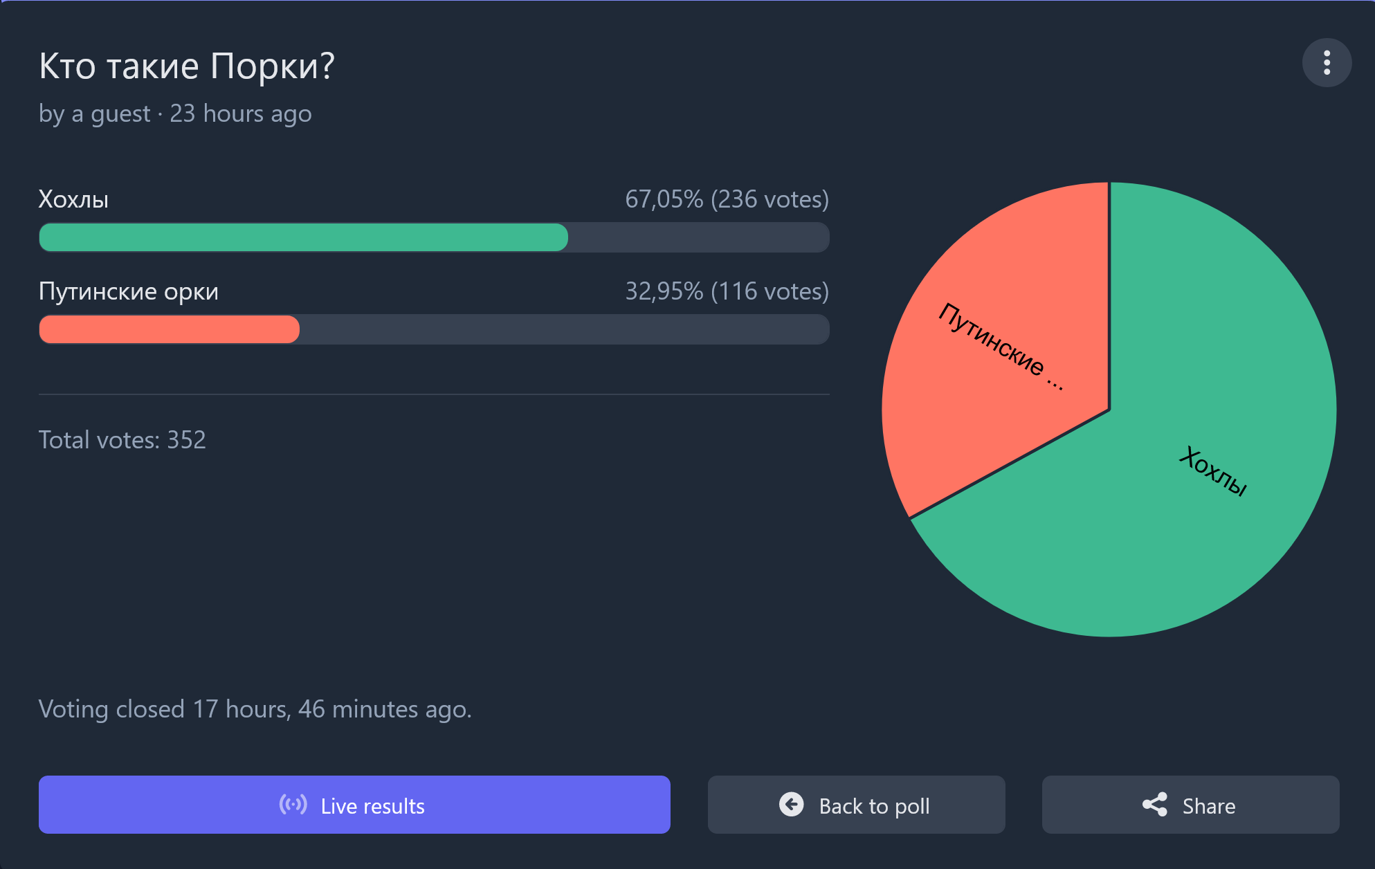Click the share nodes icon
The width and height of the screenshot is (1375, 869).
click(1154, 805)
